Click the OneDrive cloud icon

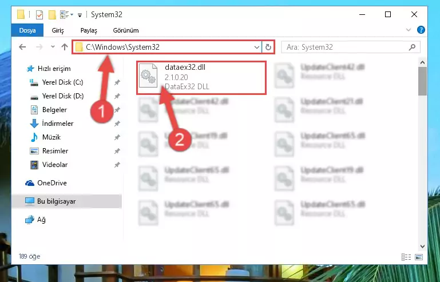click(30, 183)
